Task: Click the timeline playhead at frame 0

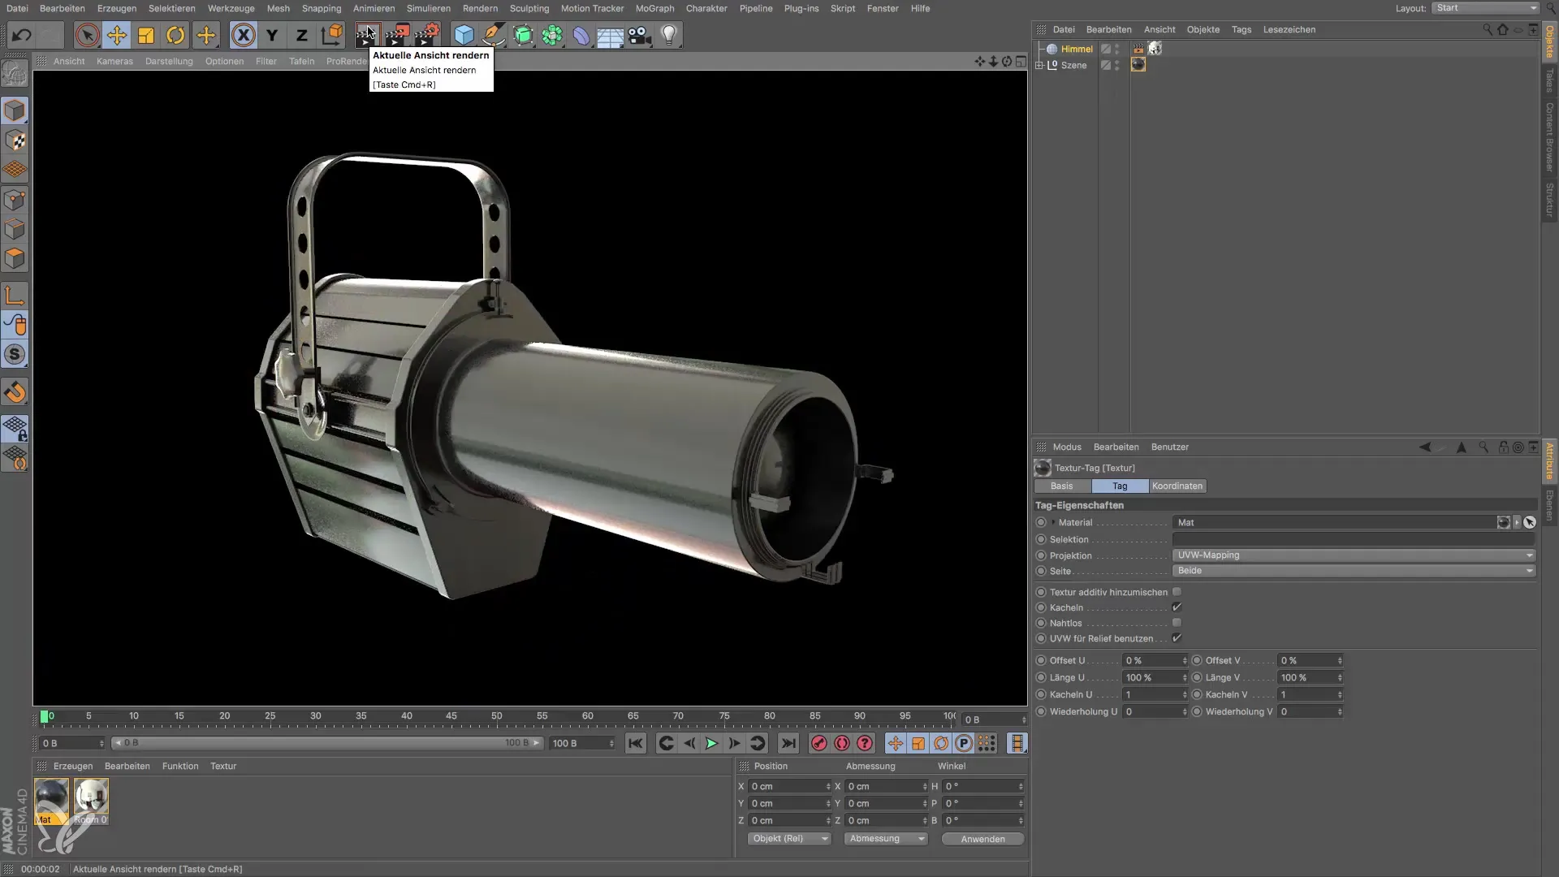Action: (x=45, y=717)
